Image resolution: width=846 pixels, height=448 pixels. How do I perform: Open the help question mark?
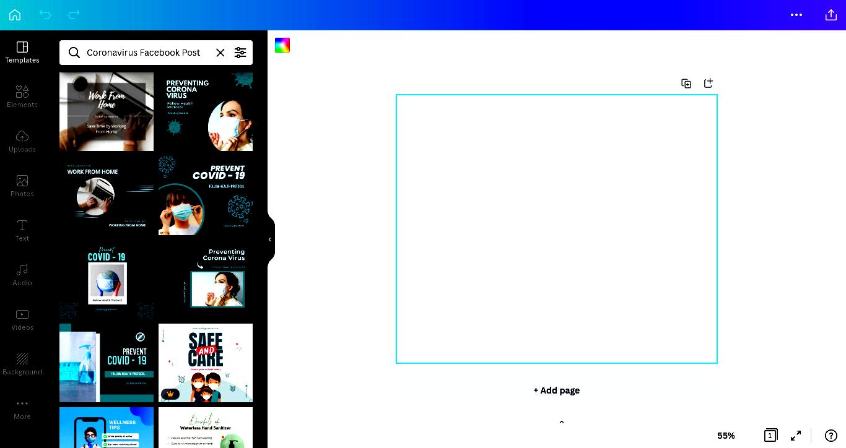pyautogui.click(x=831, y=436)
